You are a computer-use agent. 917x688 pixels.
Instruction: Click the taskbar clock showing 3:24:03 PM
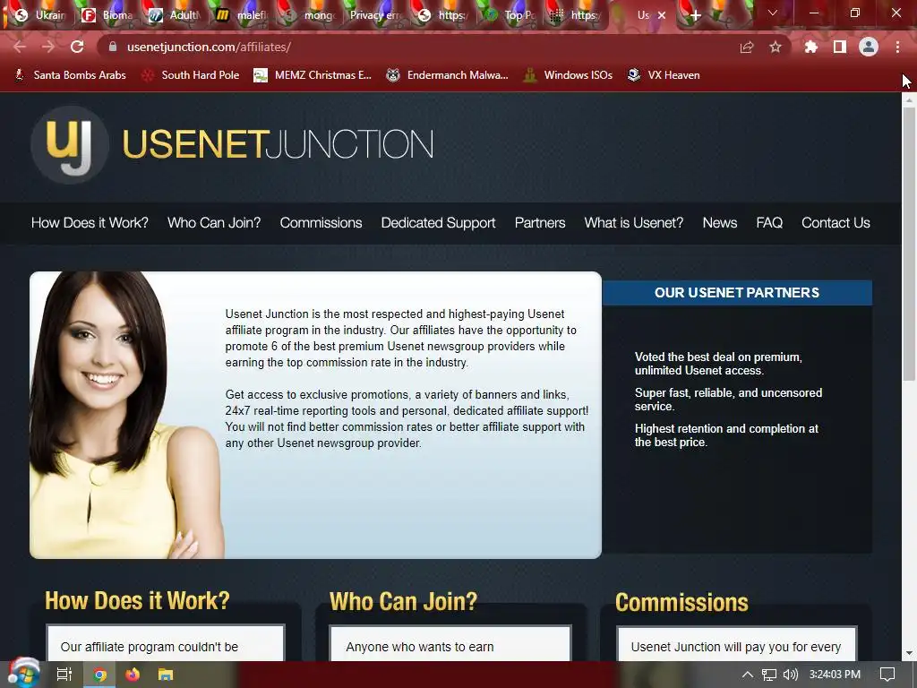click(x=835, y=675)
